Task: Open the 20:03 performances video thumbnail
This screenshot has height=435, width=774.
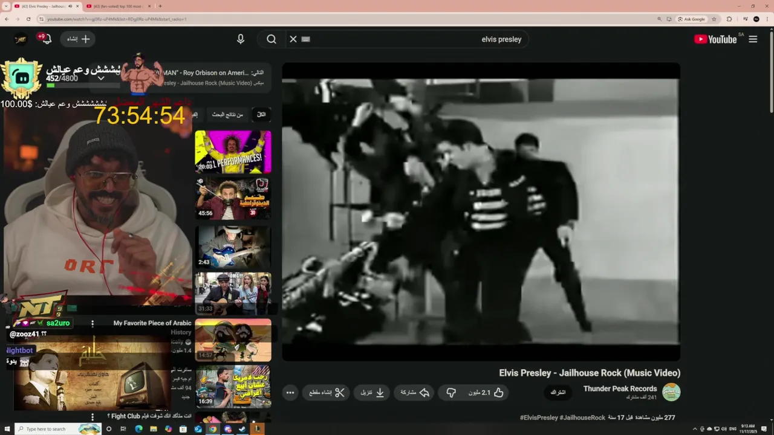Action: (233, 152)
